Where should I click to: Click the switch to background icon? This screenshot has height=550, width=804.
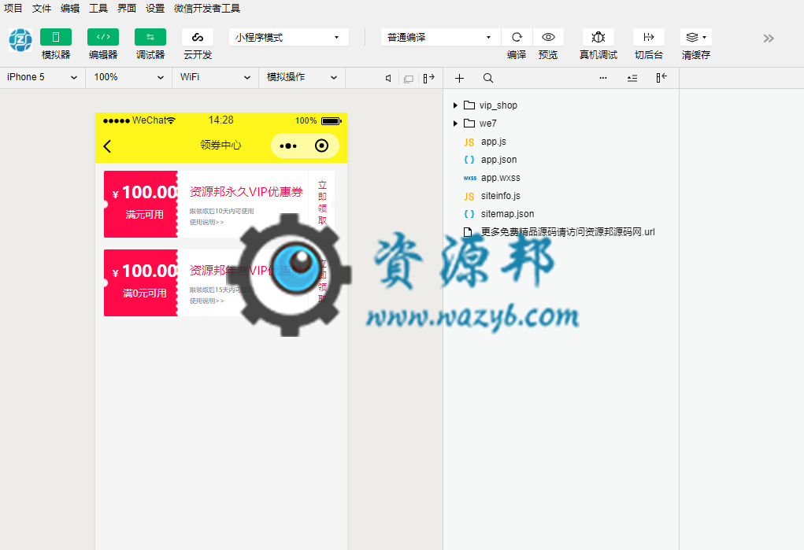(649, 37)
